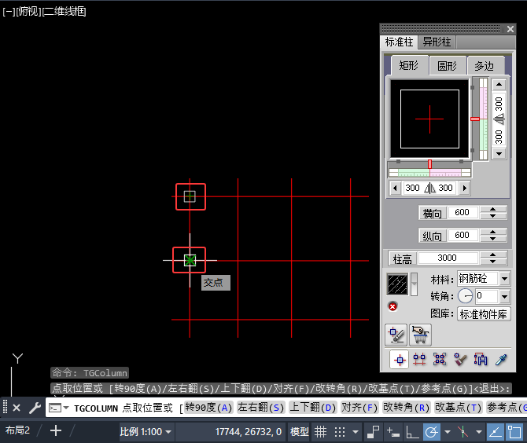
Task: Click the 横向 600 value field
Action: click(463, 212)
